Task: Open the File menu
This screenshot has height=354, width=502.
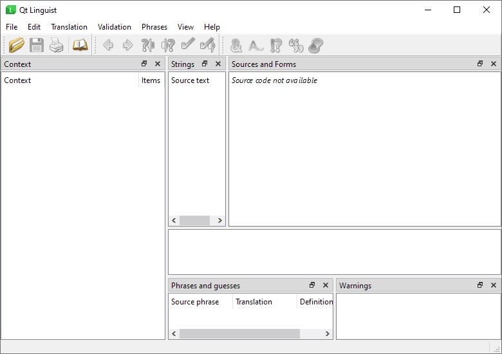Action: [12, 27]
